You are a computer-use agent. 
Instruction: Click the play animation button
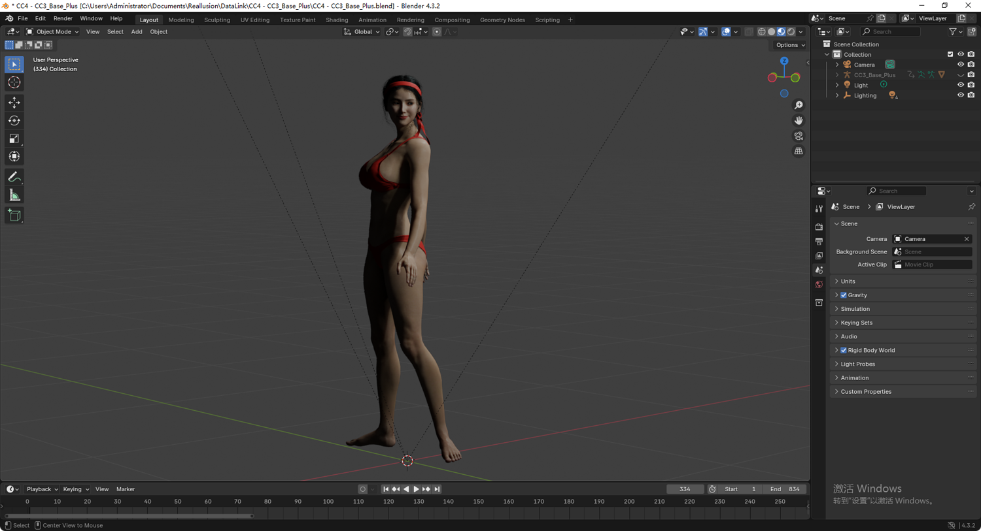pyautogui.click(x=416, y=489)
